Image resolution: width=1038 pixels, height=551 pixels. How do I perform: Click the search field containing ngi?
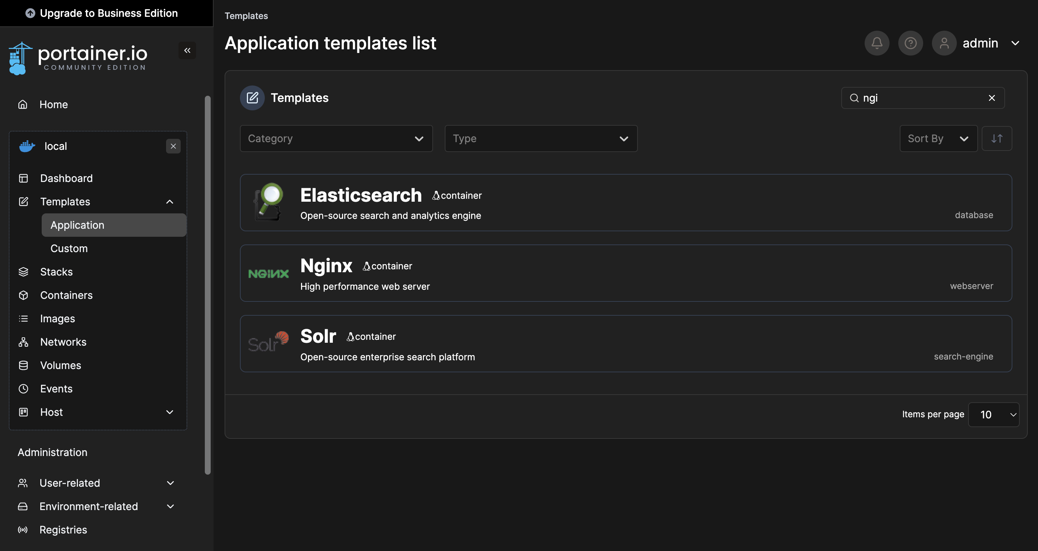point(923,98)
